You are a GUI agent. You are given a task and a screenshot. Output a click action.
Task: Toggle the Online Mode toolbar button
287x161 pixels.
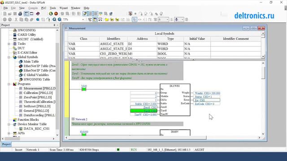click(85, 14)
